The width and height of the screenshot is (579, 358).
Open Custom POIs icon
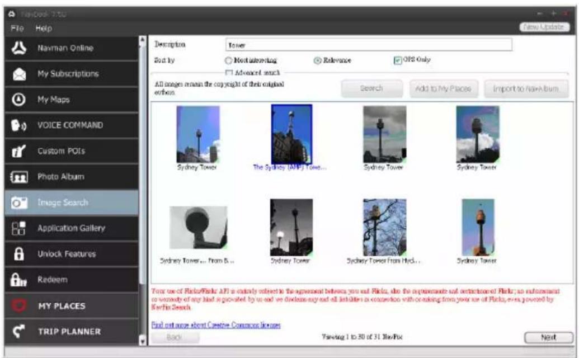click(18, 151)
